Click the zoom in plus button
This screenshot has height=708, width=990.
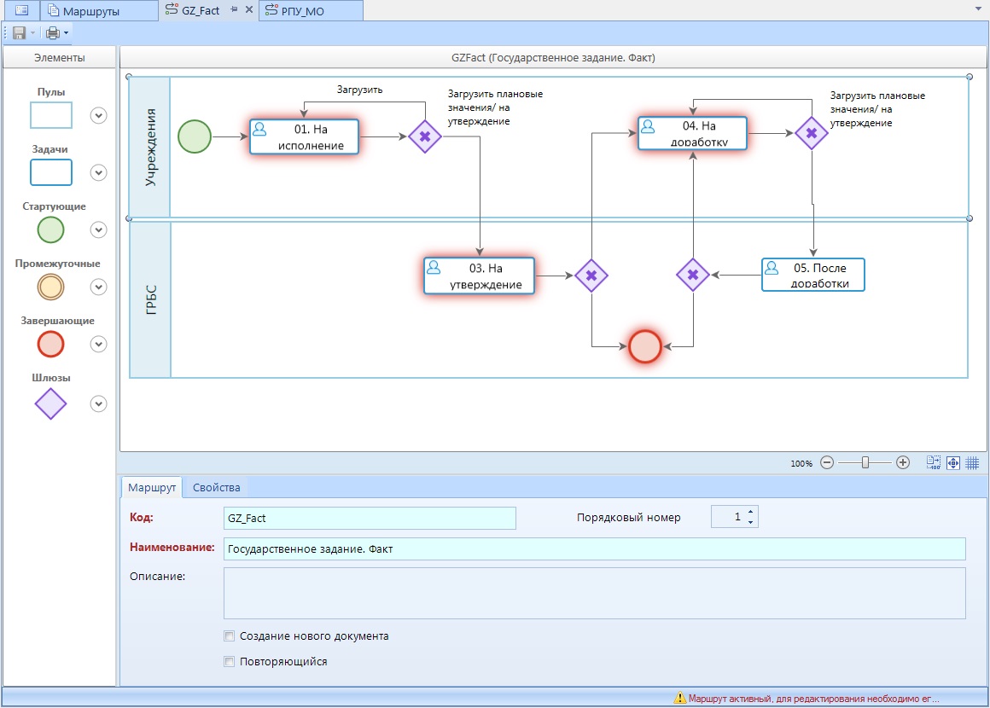tap(903, 462)
